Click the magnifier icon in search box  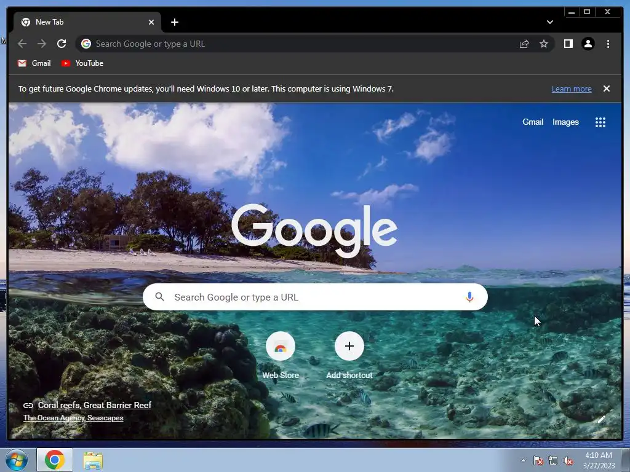(x=159, y=297)
